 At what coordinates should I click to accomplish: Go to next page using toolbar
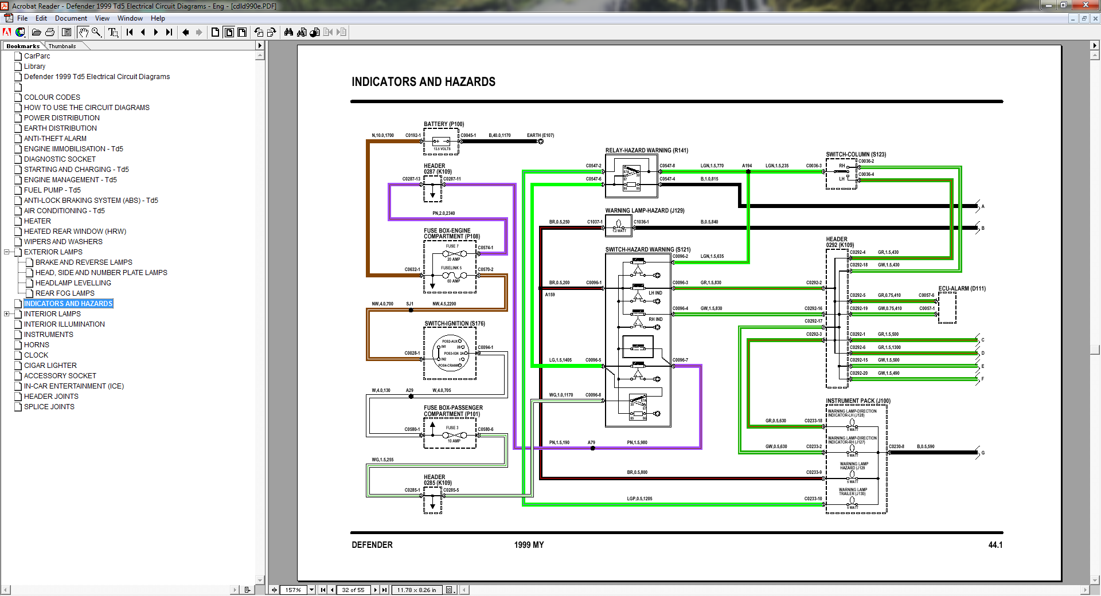tap(156, 32)
